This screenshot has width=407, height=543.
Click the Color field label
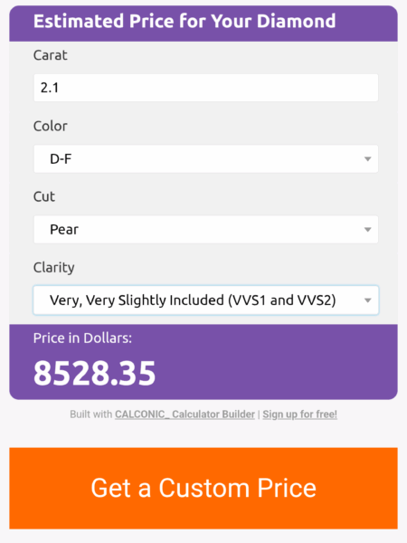point(50,126)
